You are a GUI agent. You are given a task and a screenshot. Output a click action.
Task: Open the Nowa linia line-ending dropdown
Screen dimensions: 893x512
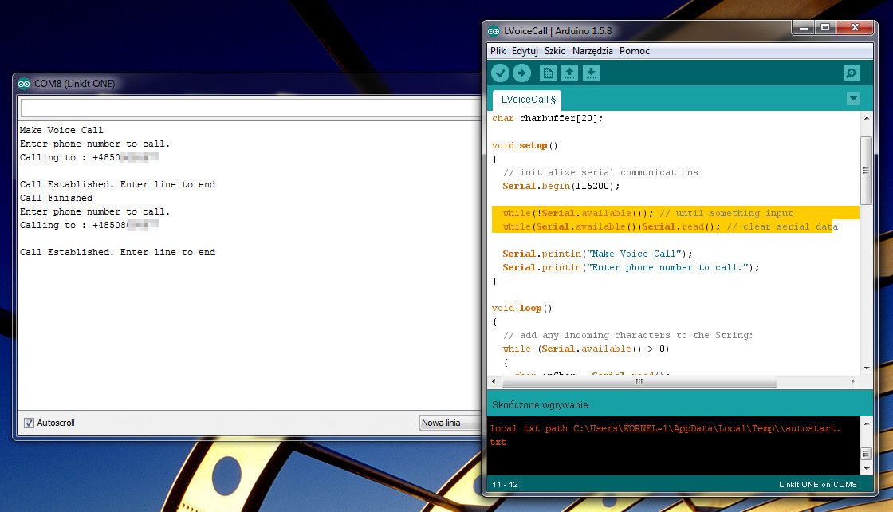[450, 423]
